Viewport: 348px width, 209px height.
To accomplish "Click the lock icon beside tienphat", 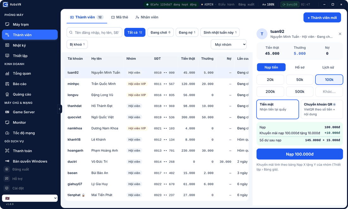I will 83,195.
